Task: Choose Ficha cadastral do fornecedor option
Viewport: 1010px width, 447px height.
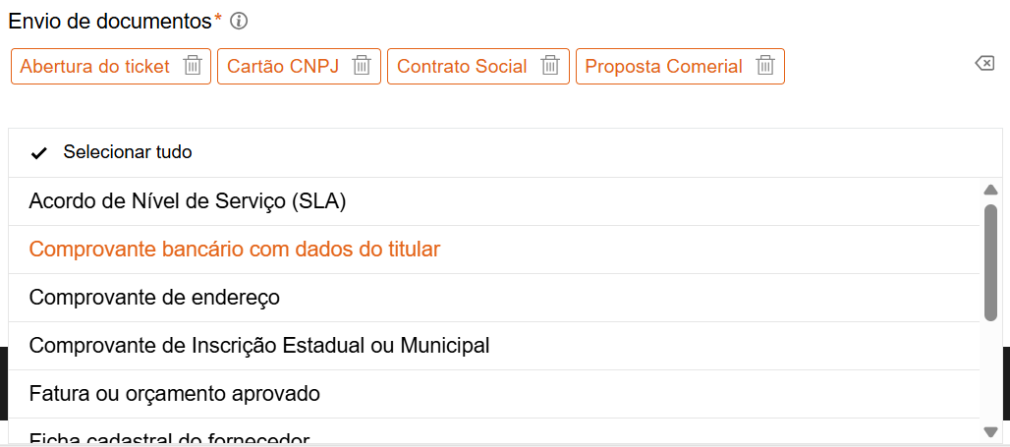Action: pyautogui.click(x=170, y=438)
